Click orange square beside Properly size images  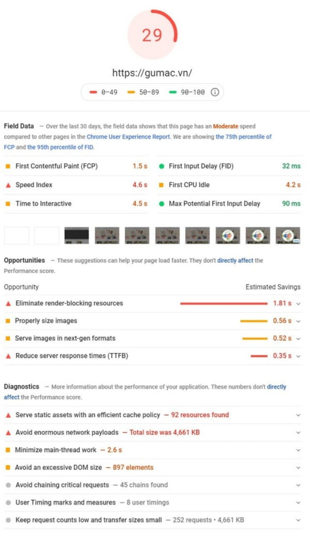click(8, 321)
